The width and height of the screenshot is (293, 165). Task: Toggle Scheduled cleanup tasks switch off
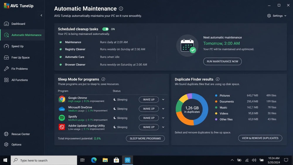pos(105,29)
